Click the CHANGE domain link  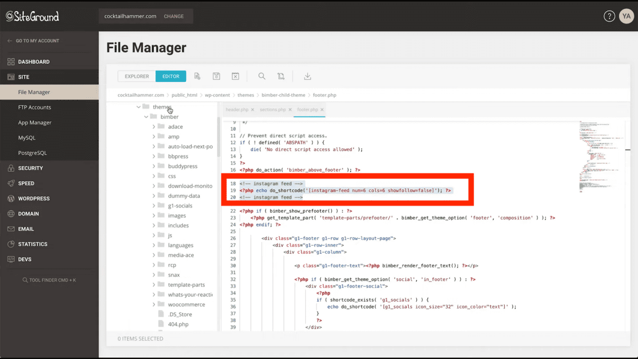(173, 16)
